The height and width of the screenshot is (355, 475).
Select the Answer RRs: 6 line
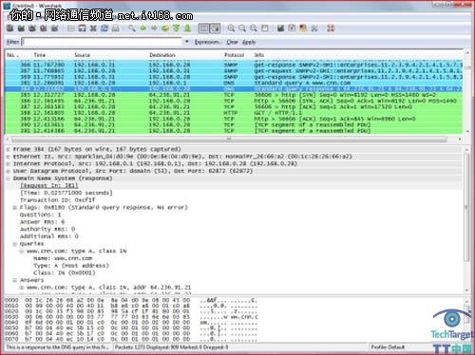tap(43, 222)
